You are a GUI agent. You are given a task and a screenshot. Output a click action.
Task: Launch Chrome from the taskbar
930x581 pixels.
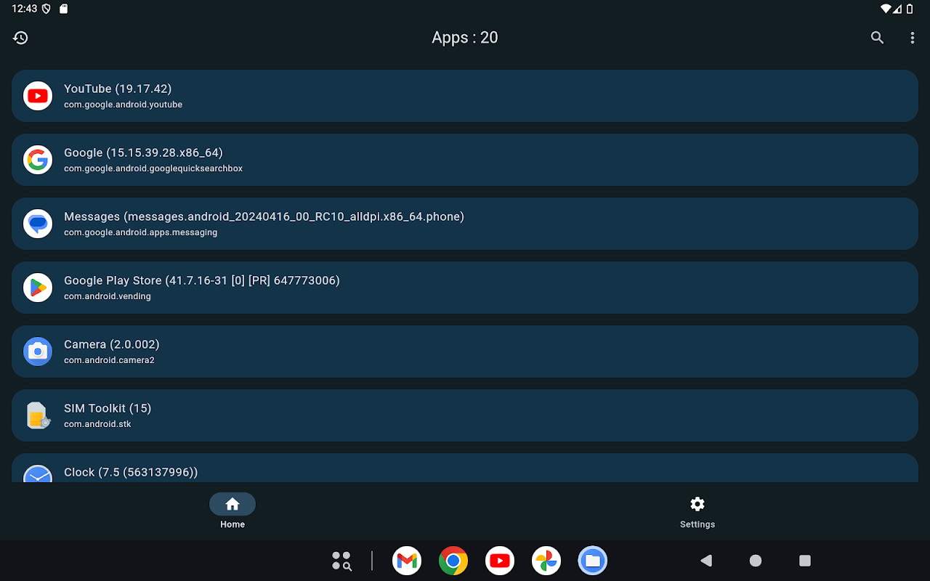[x=453, y=561]
